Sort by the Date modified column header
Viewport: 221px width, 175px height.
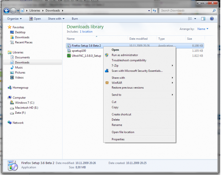(142, 39)
